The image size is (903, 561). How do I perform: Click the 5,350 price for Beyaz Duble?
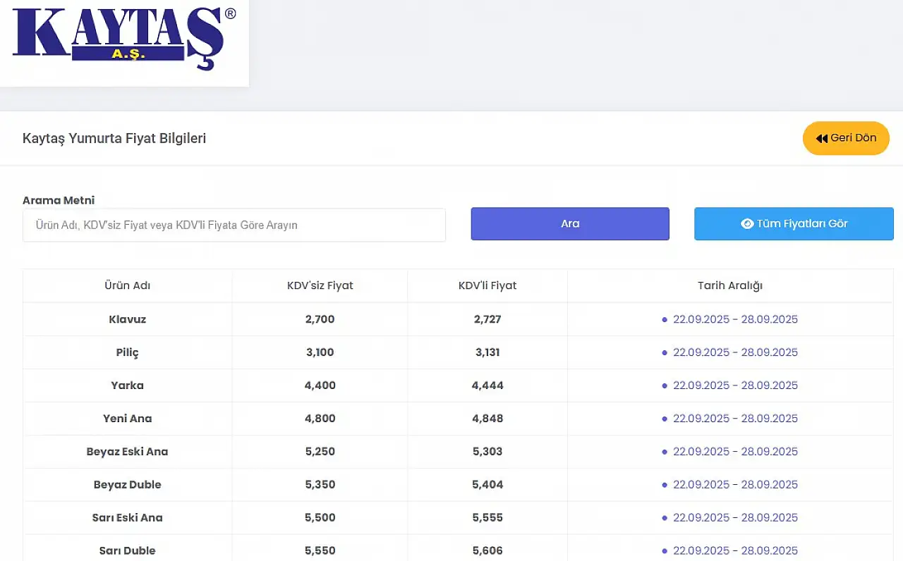coord(320,485)
